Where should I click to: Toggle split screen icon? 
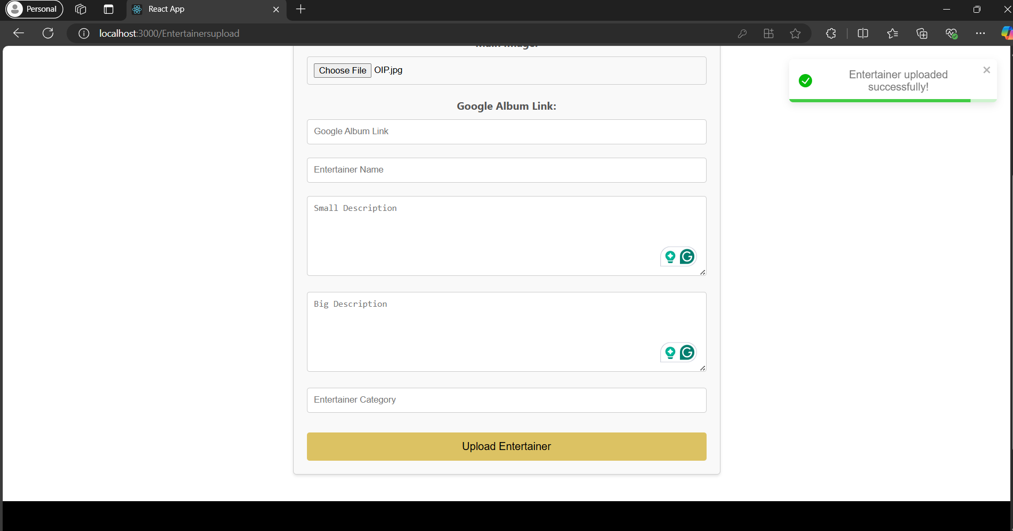coord(863,34)
